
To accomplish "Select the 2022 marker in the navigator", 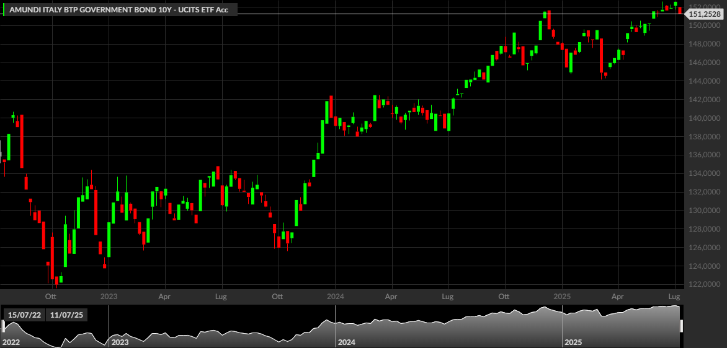I will [x=11, y=342].
